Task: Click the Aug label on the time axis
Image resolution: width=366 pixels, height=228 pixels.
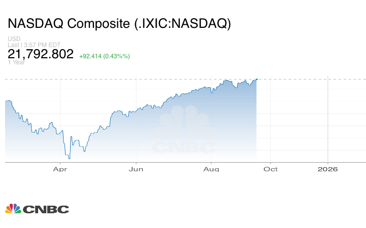Action: [212, 169]
